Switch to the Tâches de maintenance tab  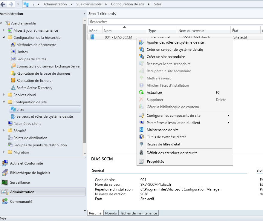[x=138, y=213]
